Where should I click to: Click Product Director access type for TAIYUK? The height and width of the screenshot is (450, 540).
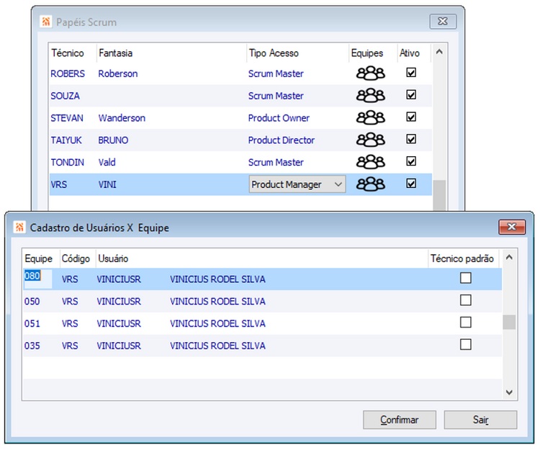pos(281,140)
